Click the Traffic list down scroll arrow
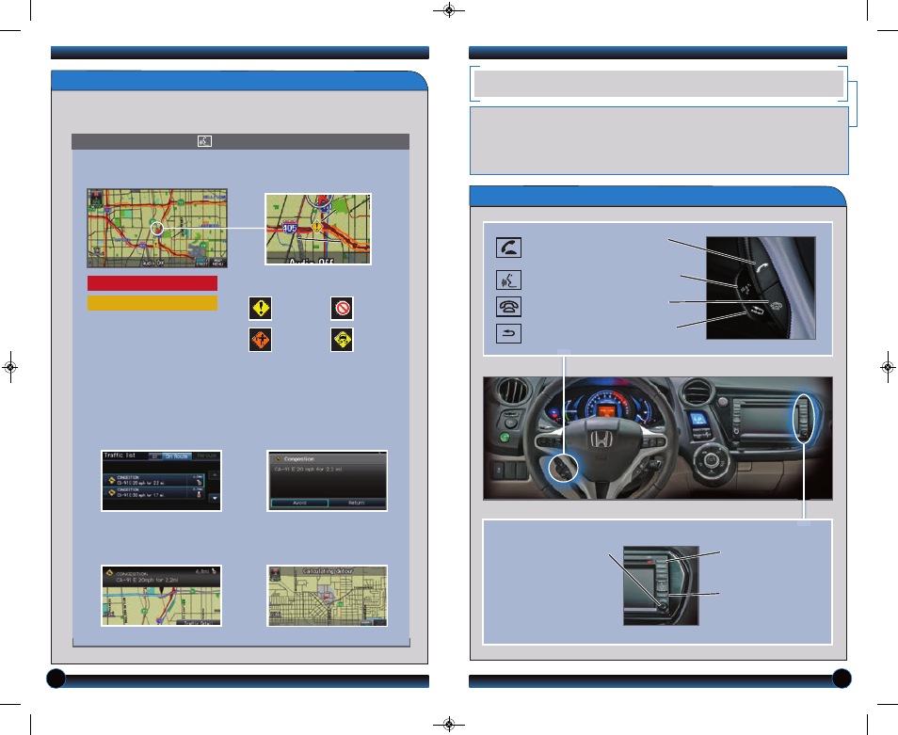898x735 pixels. pyautogui.click(x=215, y=498)
